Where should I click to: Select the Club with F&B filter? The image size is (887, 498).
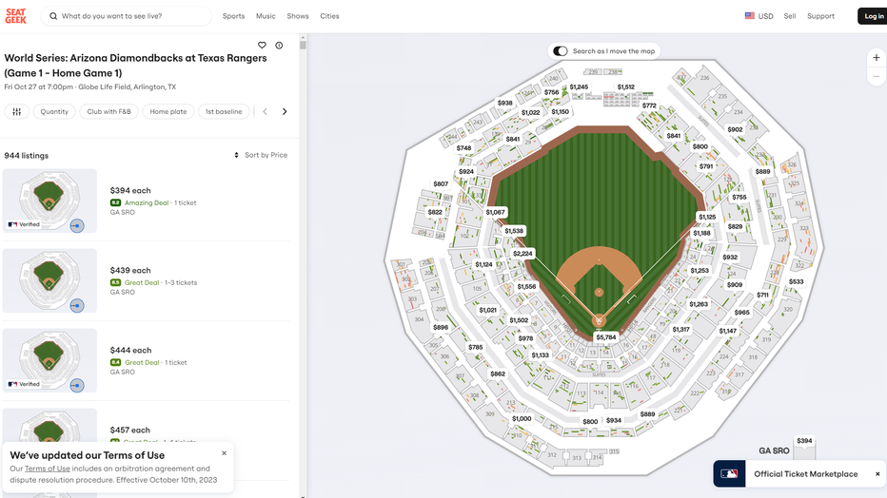click(109, 111)
